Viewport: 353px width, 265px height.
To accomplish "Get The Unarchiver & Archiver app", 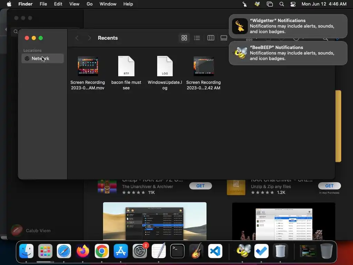I will click(200, 186).
